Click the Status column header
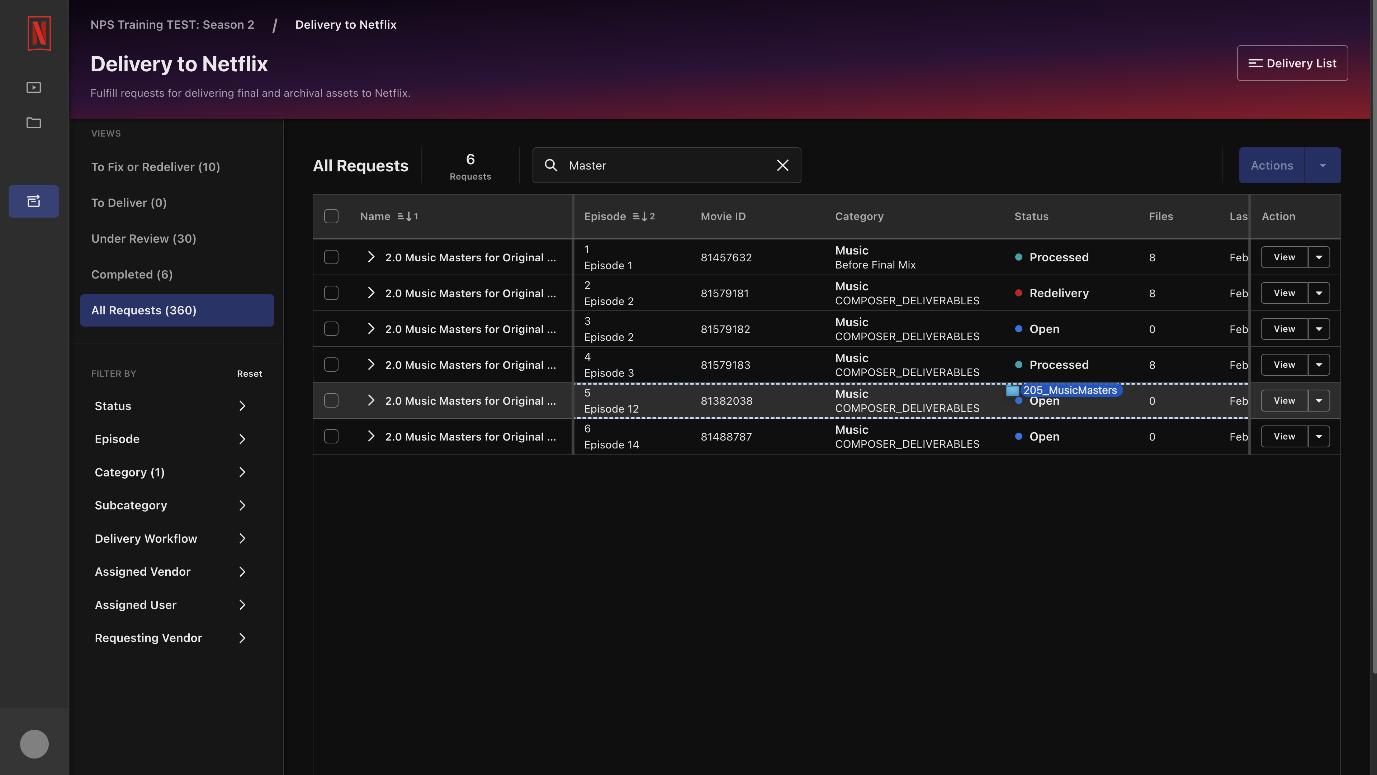1377x775 pixels. 1031,217
